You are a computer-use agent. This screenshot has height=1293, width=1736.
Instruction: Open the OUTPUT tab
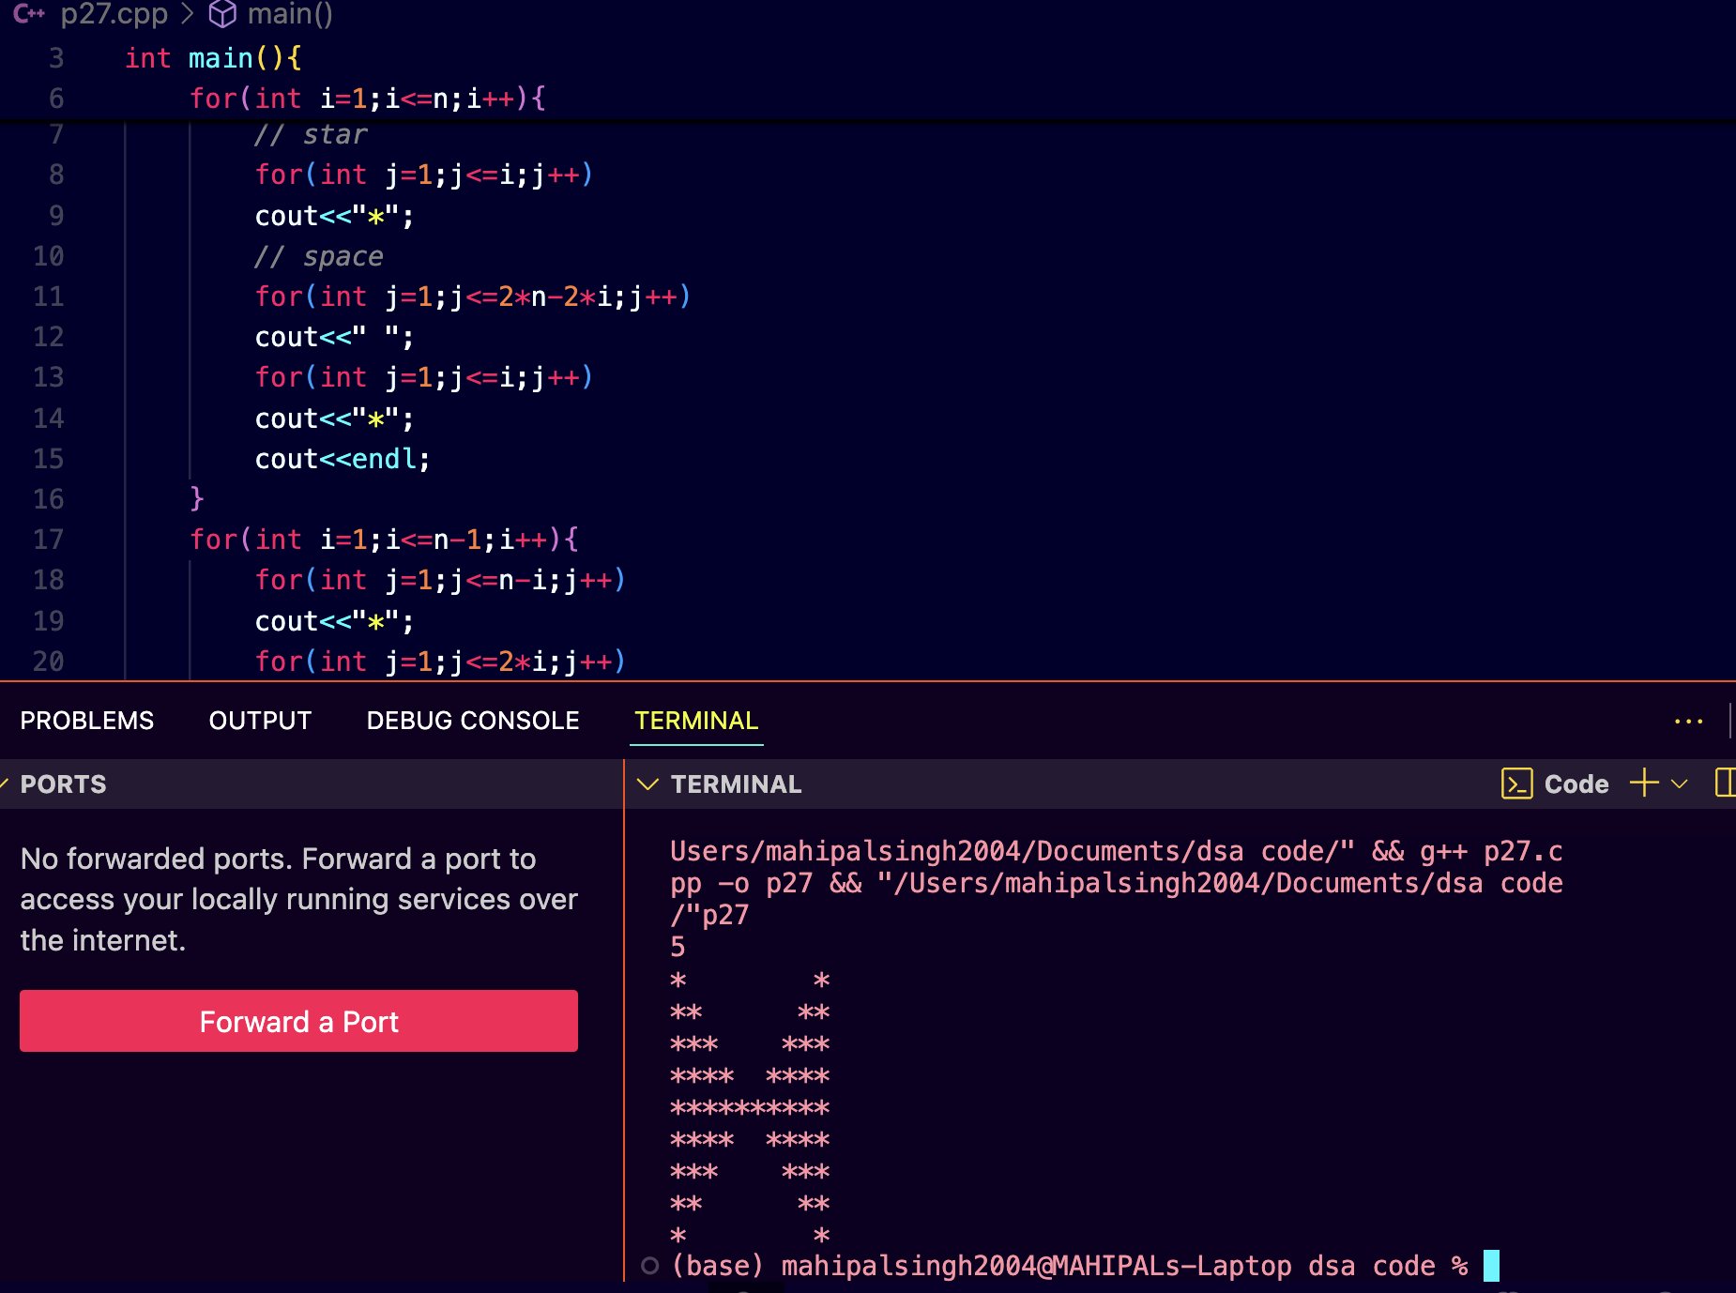coord(260,721)
